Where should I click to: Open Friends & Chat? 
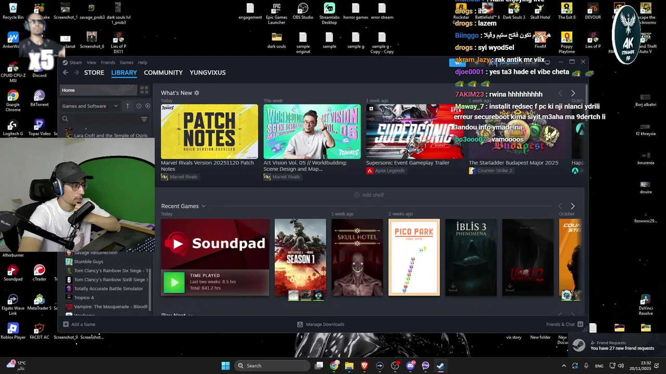[x=565, y=324]
